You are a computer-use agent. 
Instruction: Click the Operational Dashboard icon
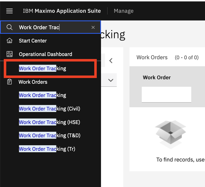tap(9, 54)
